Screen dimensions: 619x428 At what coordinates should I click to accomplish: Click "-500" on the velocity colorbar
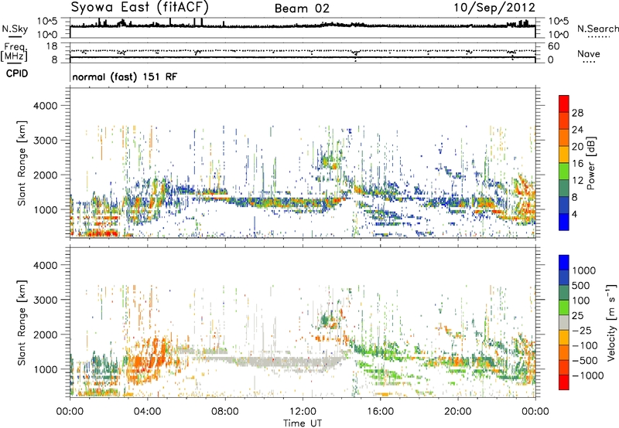pyautogui.click(x=585, y=360)
